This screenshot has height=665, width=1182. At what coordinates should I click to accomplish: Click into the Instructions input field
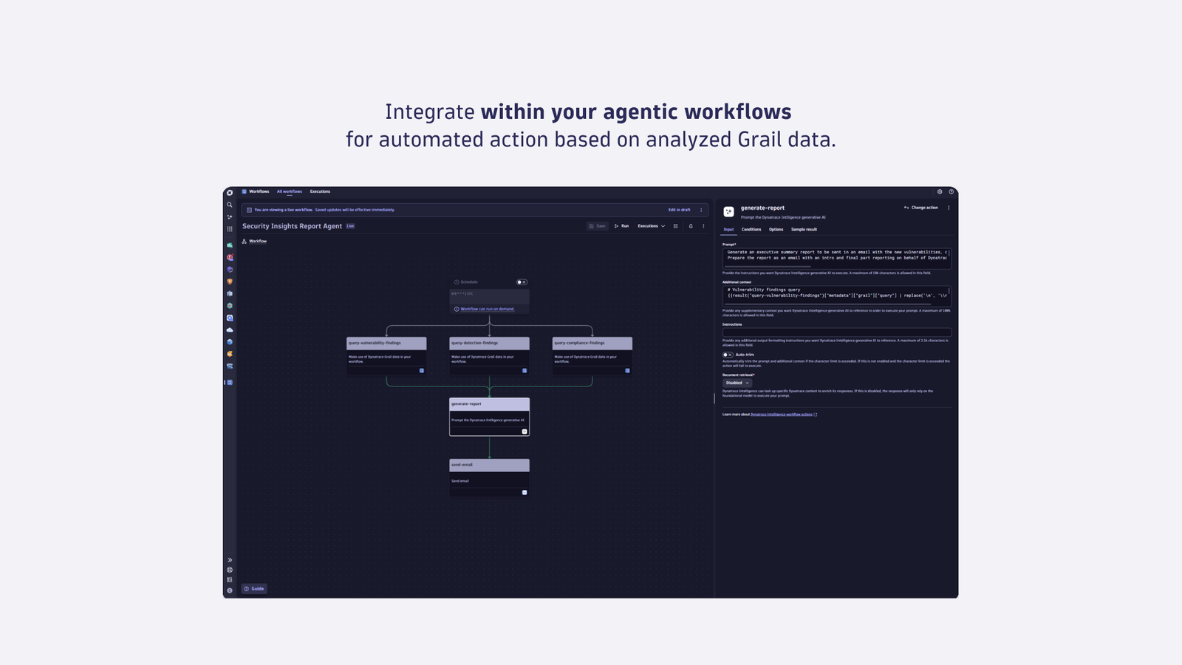(x=836, y=332)
